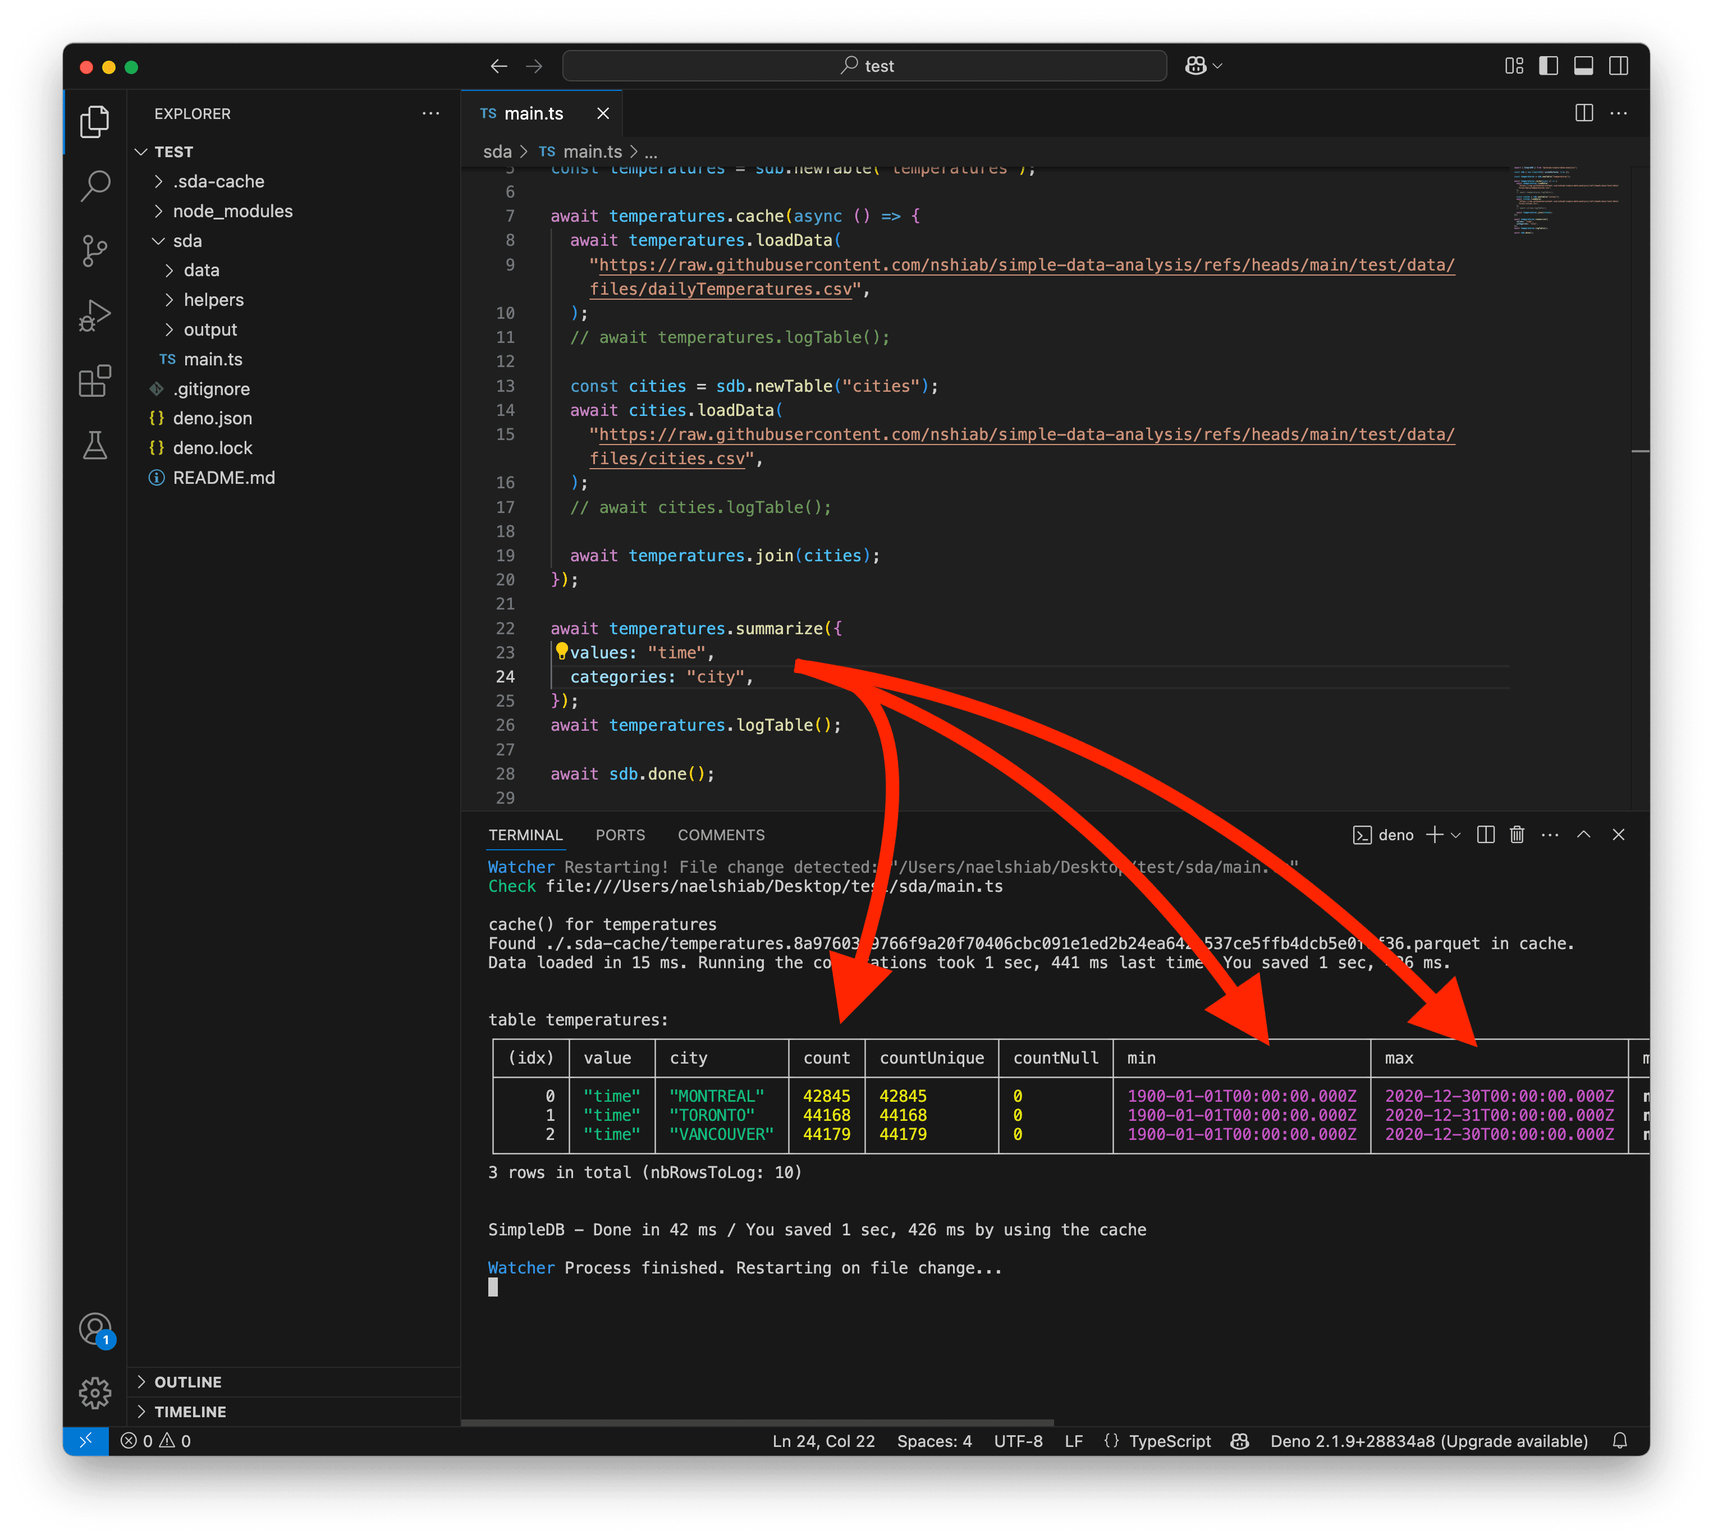Open Explorer views and more actions ellipsis
The image size is (1713, 1539).
point(430,113)
